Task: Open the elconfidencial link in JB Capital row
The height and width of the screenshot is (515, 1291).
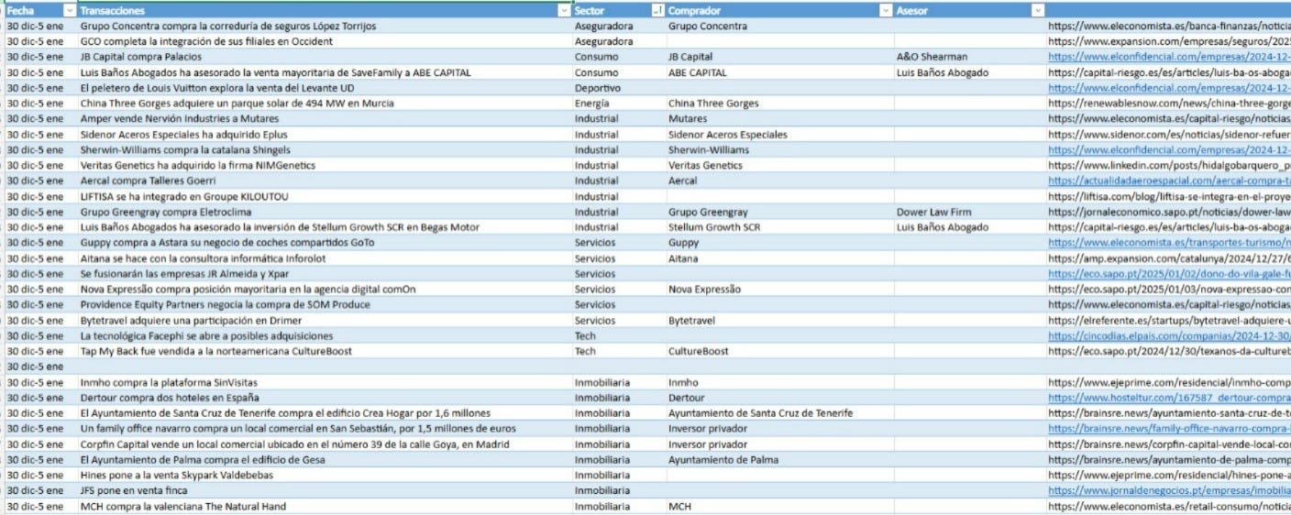Action: tap(1169, 57)
